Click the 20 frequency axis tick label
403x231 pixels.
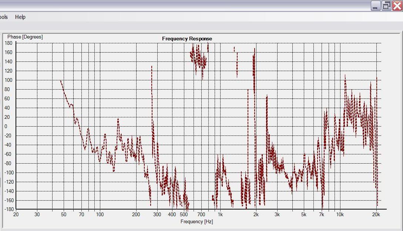[x=16, y=214]
